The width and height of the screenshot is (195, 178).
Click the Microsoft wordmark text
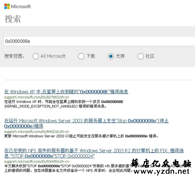21,7
